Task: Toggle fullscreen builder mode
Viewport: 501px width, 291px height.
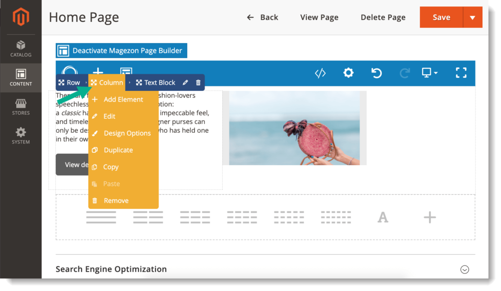Action: pyautogui.click(x=461, y=73)
